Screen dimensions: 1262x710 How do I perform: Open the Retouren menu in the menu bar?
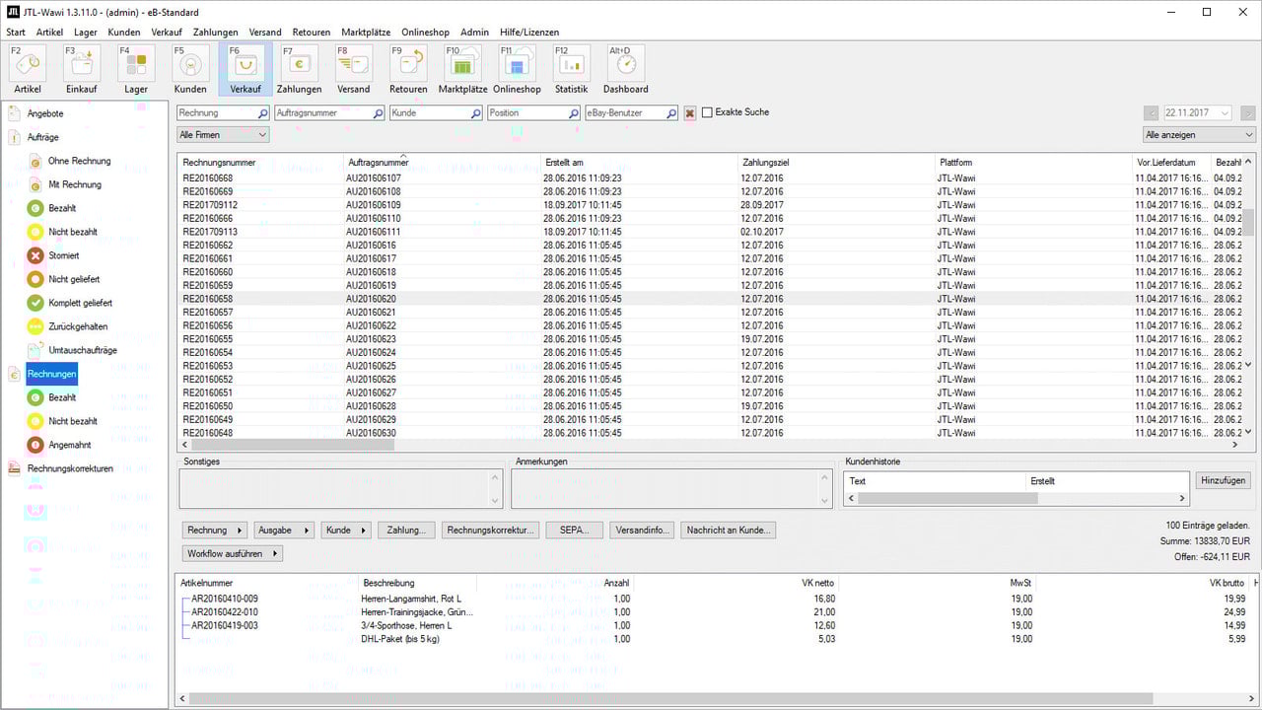[x=311, y=33]
